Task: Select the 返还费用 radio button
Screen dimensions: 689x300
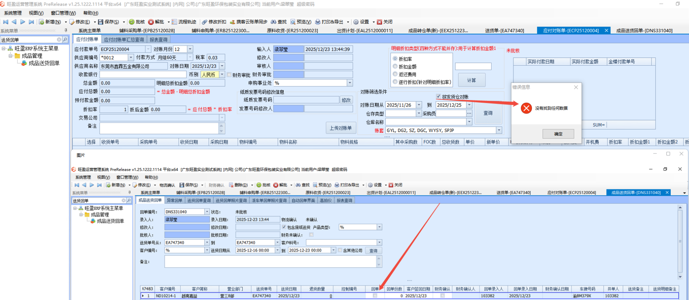Action: [395, 74]
